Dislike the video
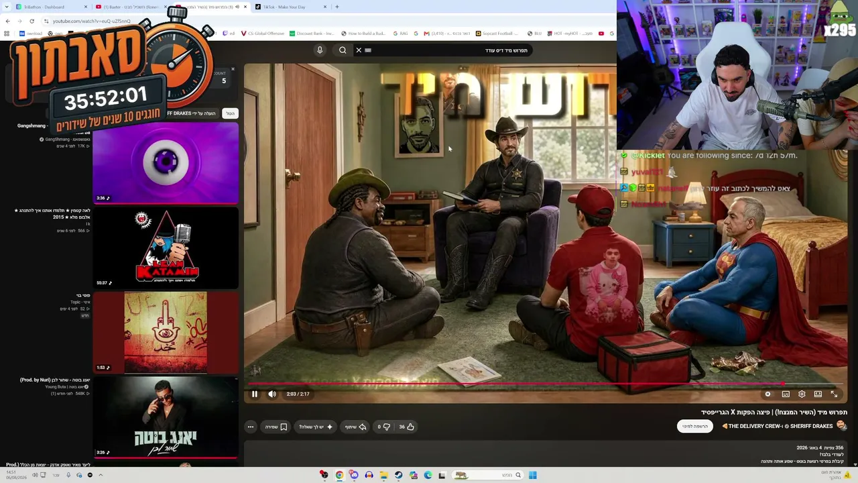This screenshot has height=483, width=858. (x=383, y=427)
